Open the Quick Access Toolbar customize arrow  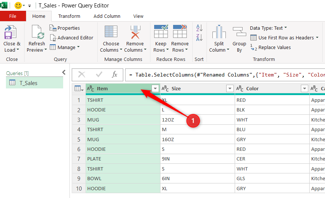coord(30,6)
